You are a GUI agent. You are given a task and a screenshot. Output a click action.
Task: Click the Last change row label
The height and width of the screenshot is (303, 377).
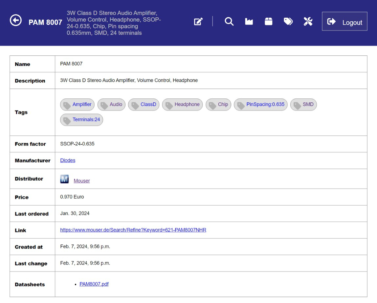(31, 263)
